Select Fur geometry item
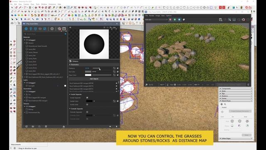Image resolution: width=266 pixels, height=150 pixels. click(x=30, y=95)
